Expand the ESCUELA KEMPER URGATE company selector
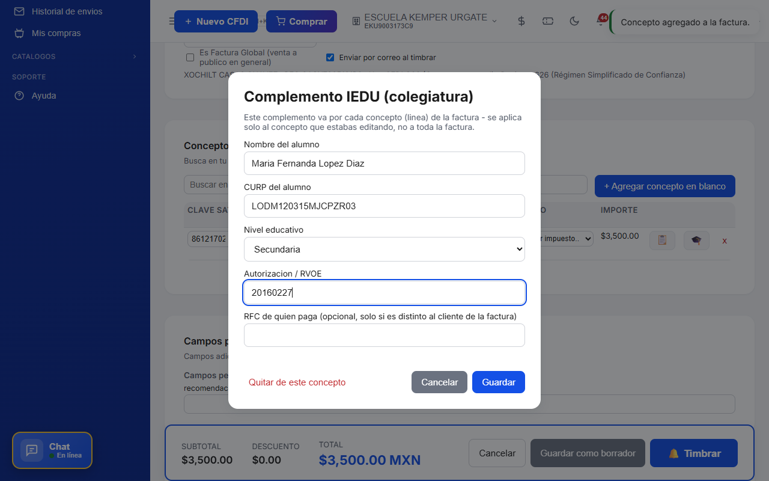This screenshot has width=769, height=481. pos(425,21)
